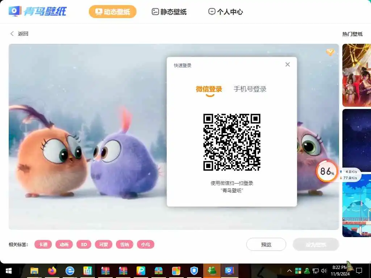Click the 青鸟壁纸 app logo
The width and height of the screenshot is (371, 278).
pos(37,11)
